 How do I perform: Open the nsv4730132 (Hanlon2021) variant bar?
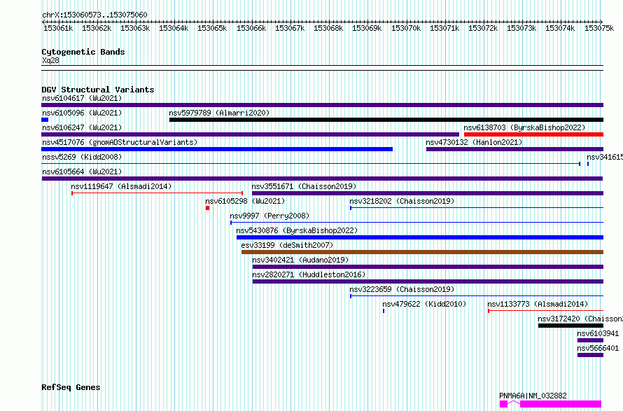click(514, 149)
